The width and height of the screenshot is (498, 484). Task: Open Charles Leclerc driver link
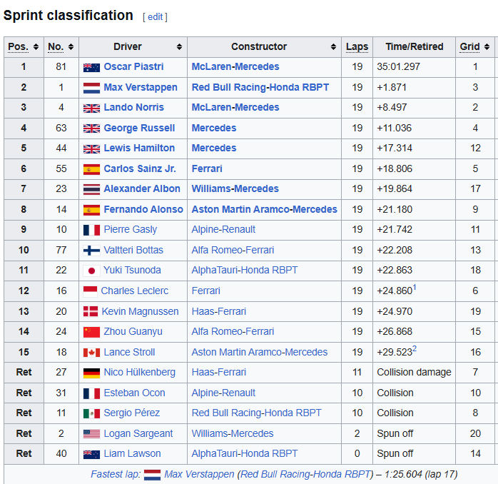click(x=135, y=291)
